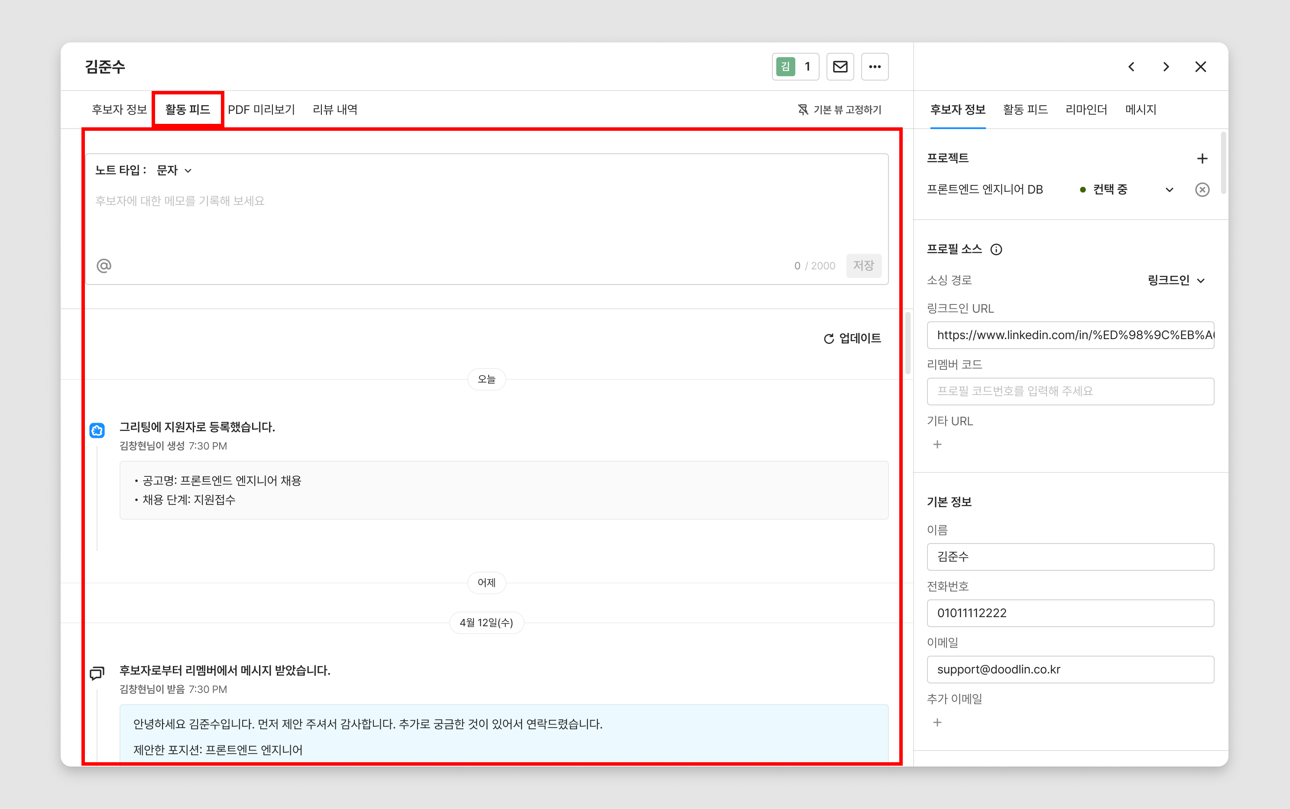1290x809 pixels.
Task: Open the 소싱 경로 링크드인 dropdown
Action: coord(1176,280)
